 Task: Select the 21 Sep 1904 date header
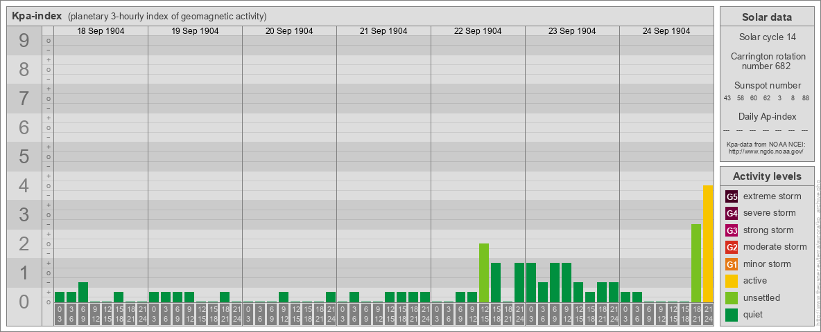coord(383,31)
